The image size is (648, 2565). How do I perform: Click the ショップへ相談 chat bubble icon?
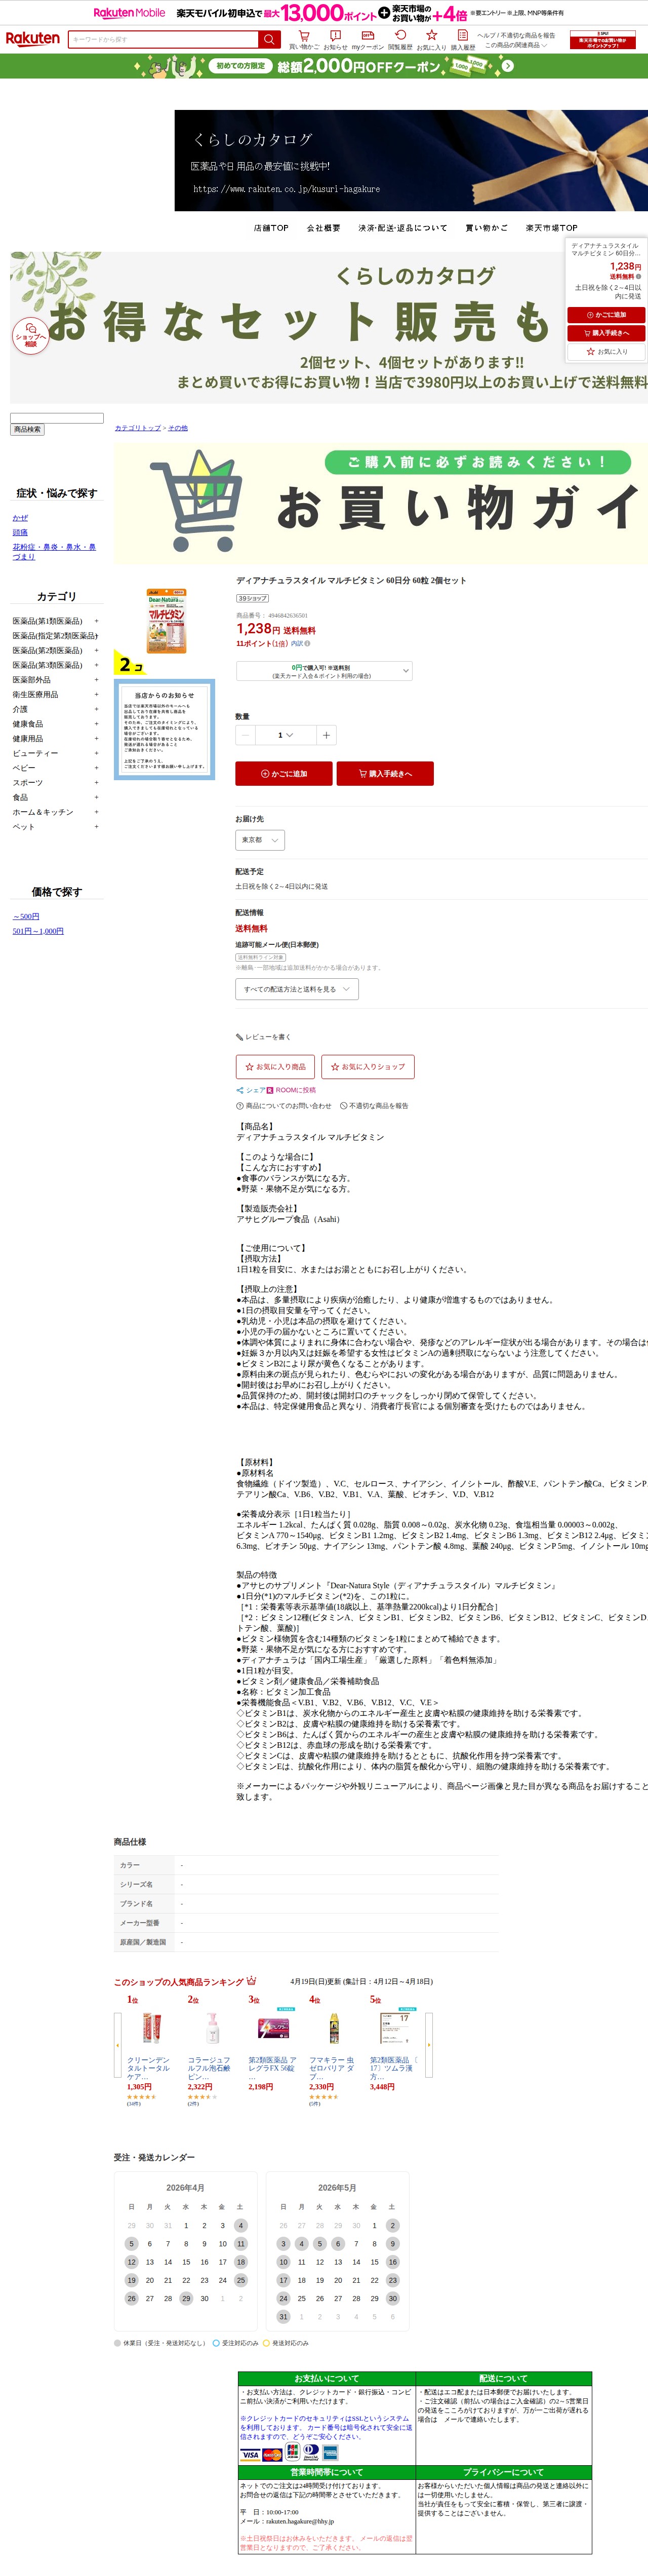coord(31,334)
